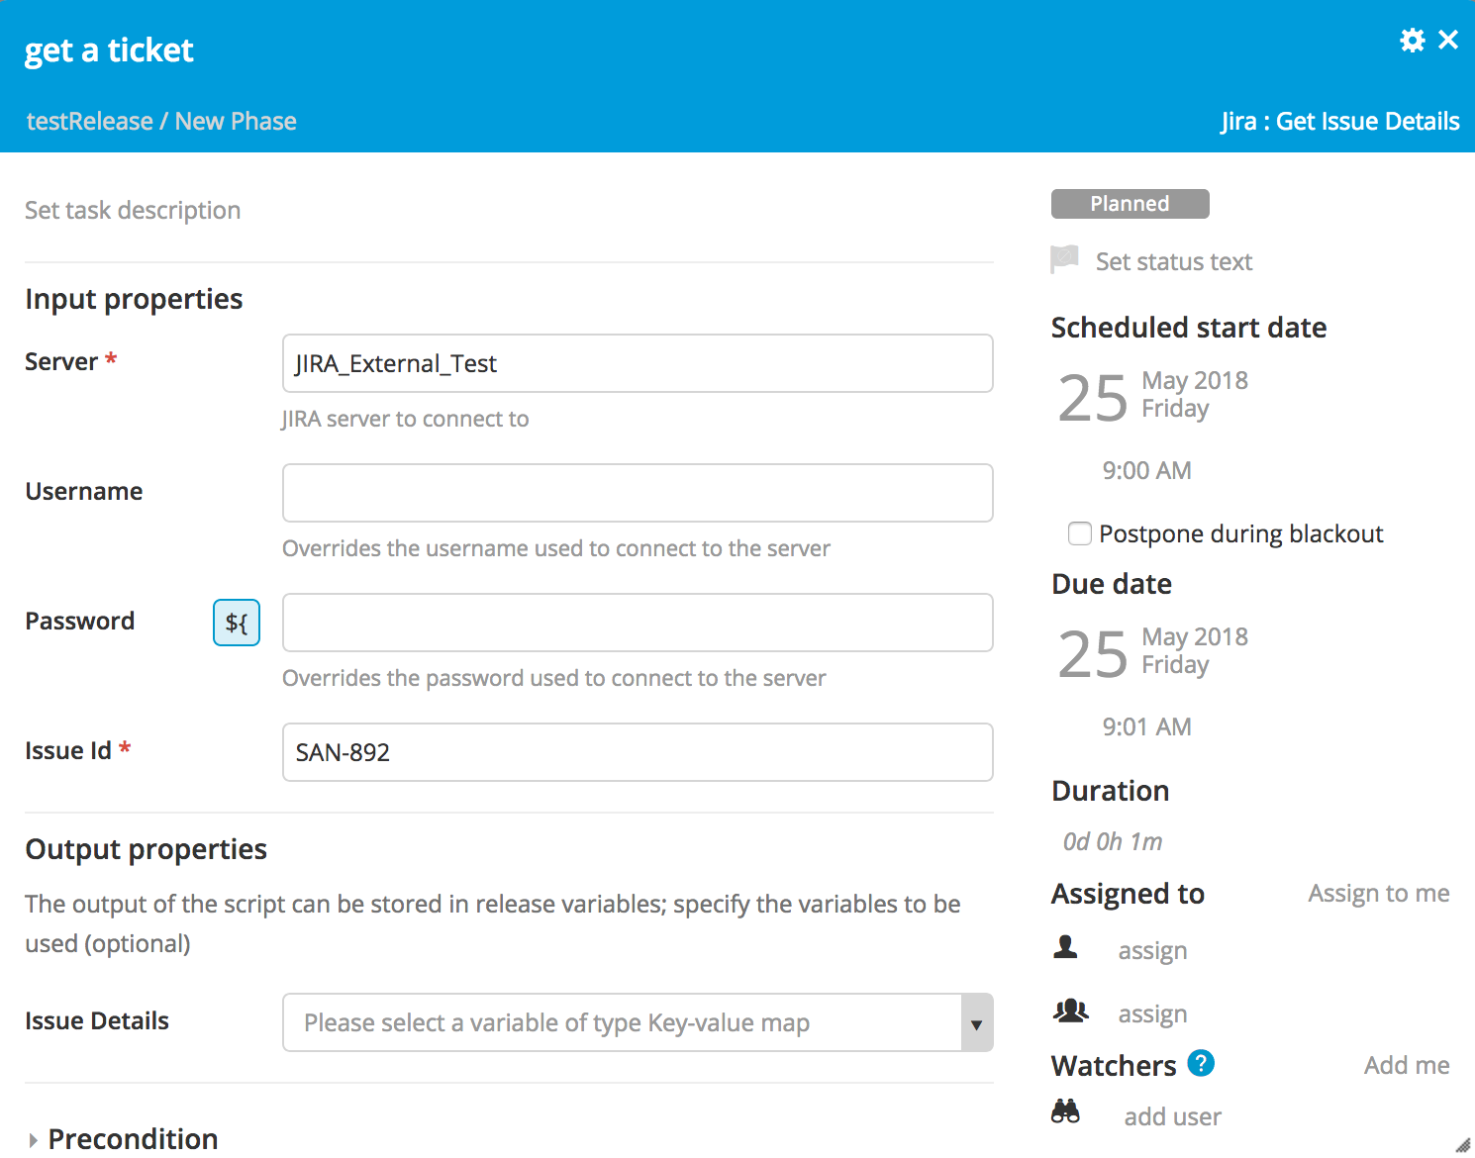Click assign next to team icon
Viewport: 1475px width, 1158px height.
[1152, 1013]
